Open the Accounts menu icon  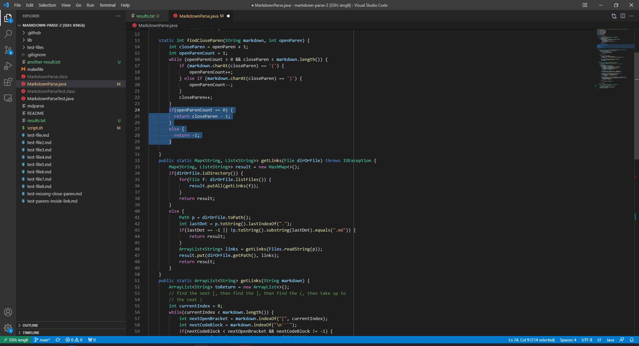pyautogui.click(x=8, y=312)
